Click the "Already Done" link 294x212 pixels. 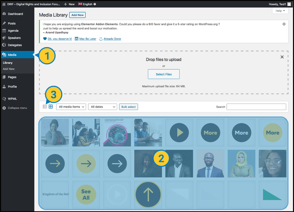[x=112, y=39]
